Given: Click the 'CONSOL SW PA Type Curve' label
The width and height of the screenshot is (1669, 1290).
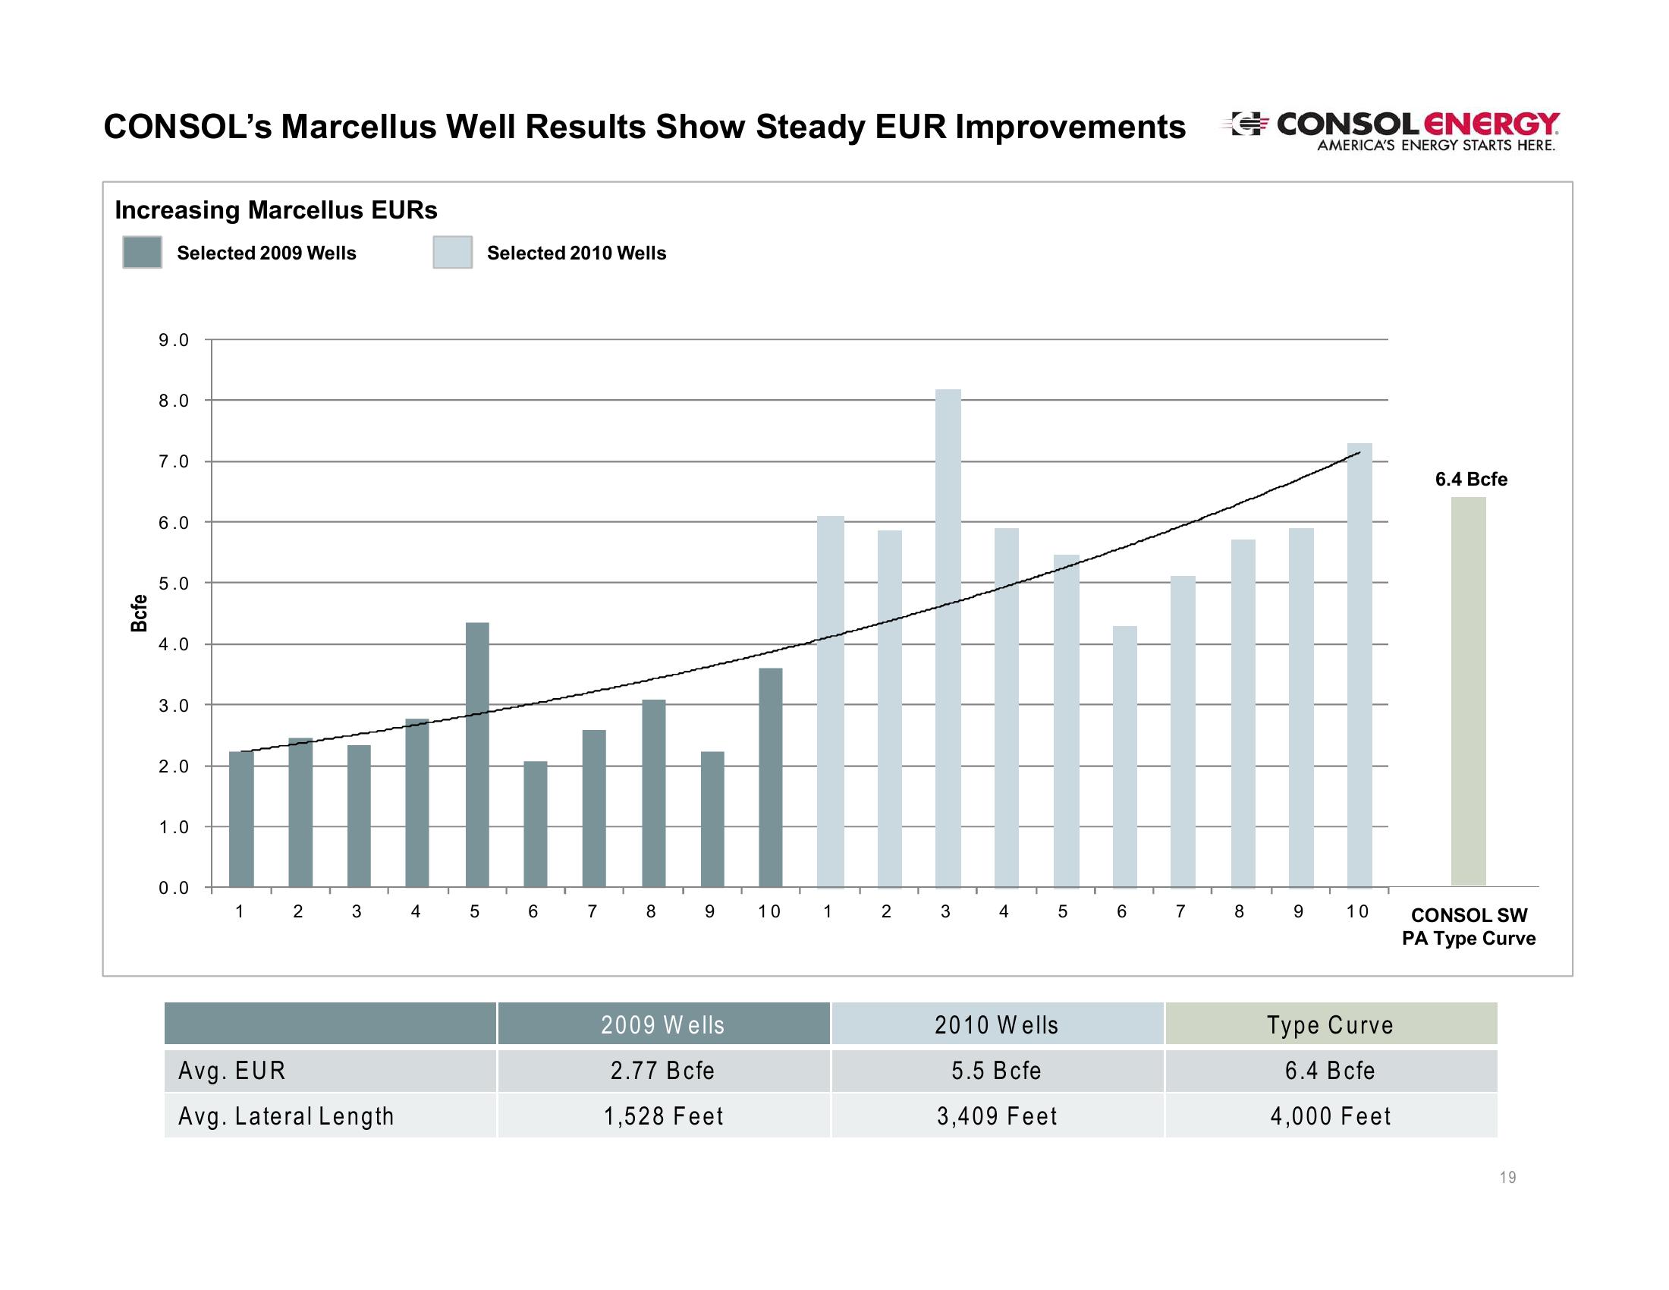Looking at the screenshot, I should pyautogui.click(x=1469, y=927).
